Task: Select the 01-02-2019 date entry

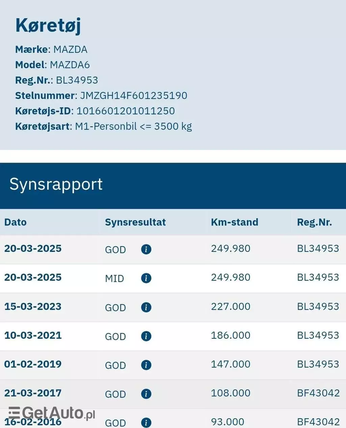Action: click(x=33, y=364)
